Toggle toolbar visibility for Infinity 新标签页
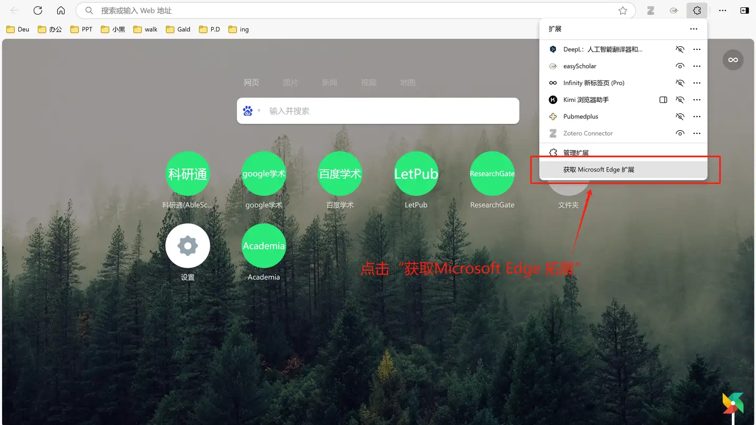 point(680,83)
